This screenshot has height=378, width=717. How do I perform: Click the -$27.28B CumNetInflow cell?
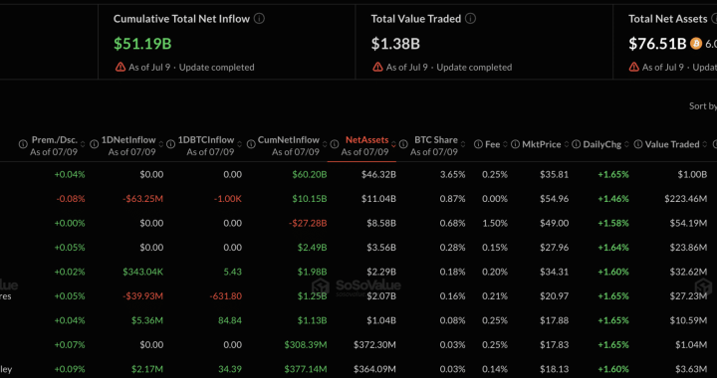point(308,223)
